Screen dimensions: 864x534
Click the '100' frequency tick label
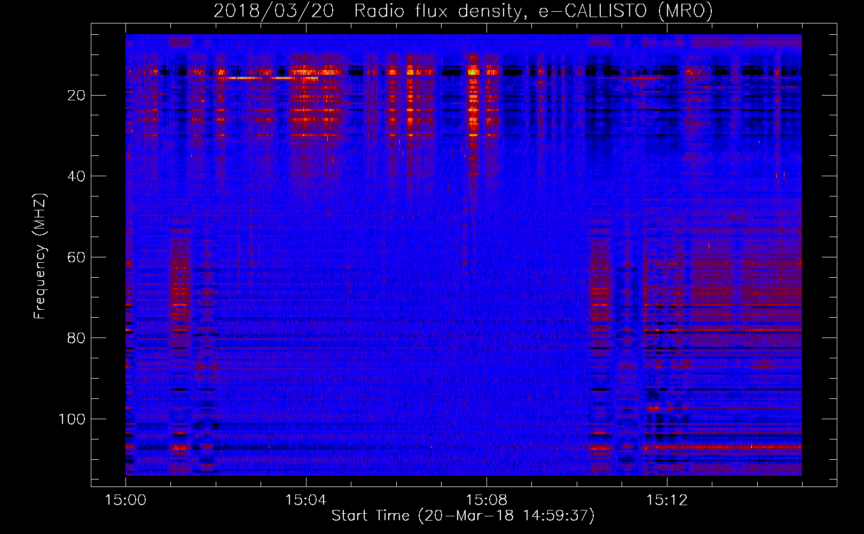72,419
